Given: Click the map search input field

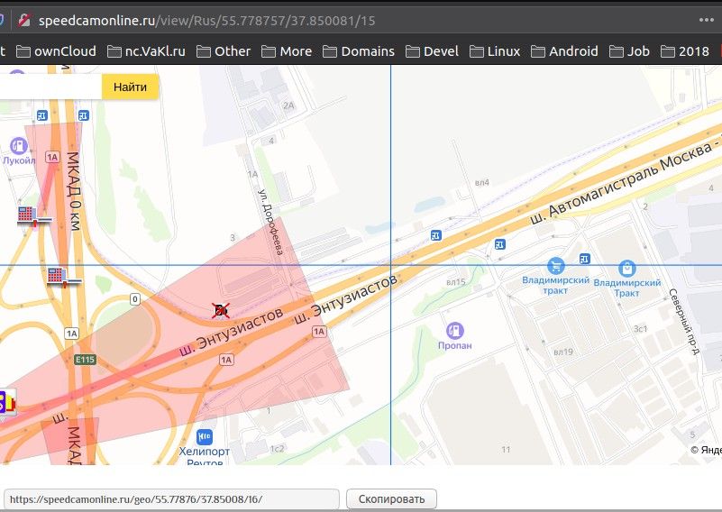Looking at the screenshot, I should pos(50,87).
